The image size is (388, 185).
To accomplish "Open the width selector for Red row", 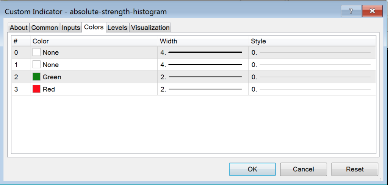I will [203, 89].
